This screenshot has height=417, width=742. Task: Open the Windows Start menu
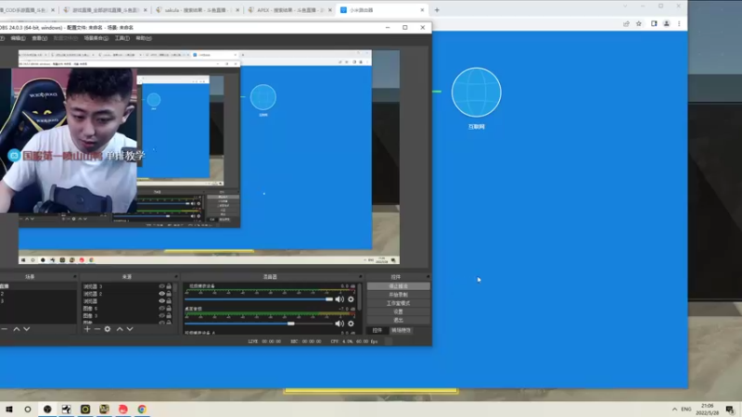click(9, 410)
